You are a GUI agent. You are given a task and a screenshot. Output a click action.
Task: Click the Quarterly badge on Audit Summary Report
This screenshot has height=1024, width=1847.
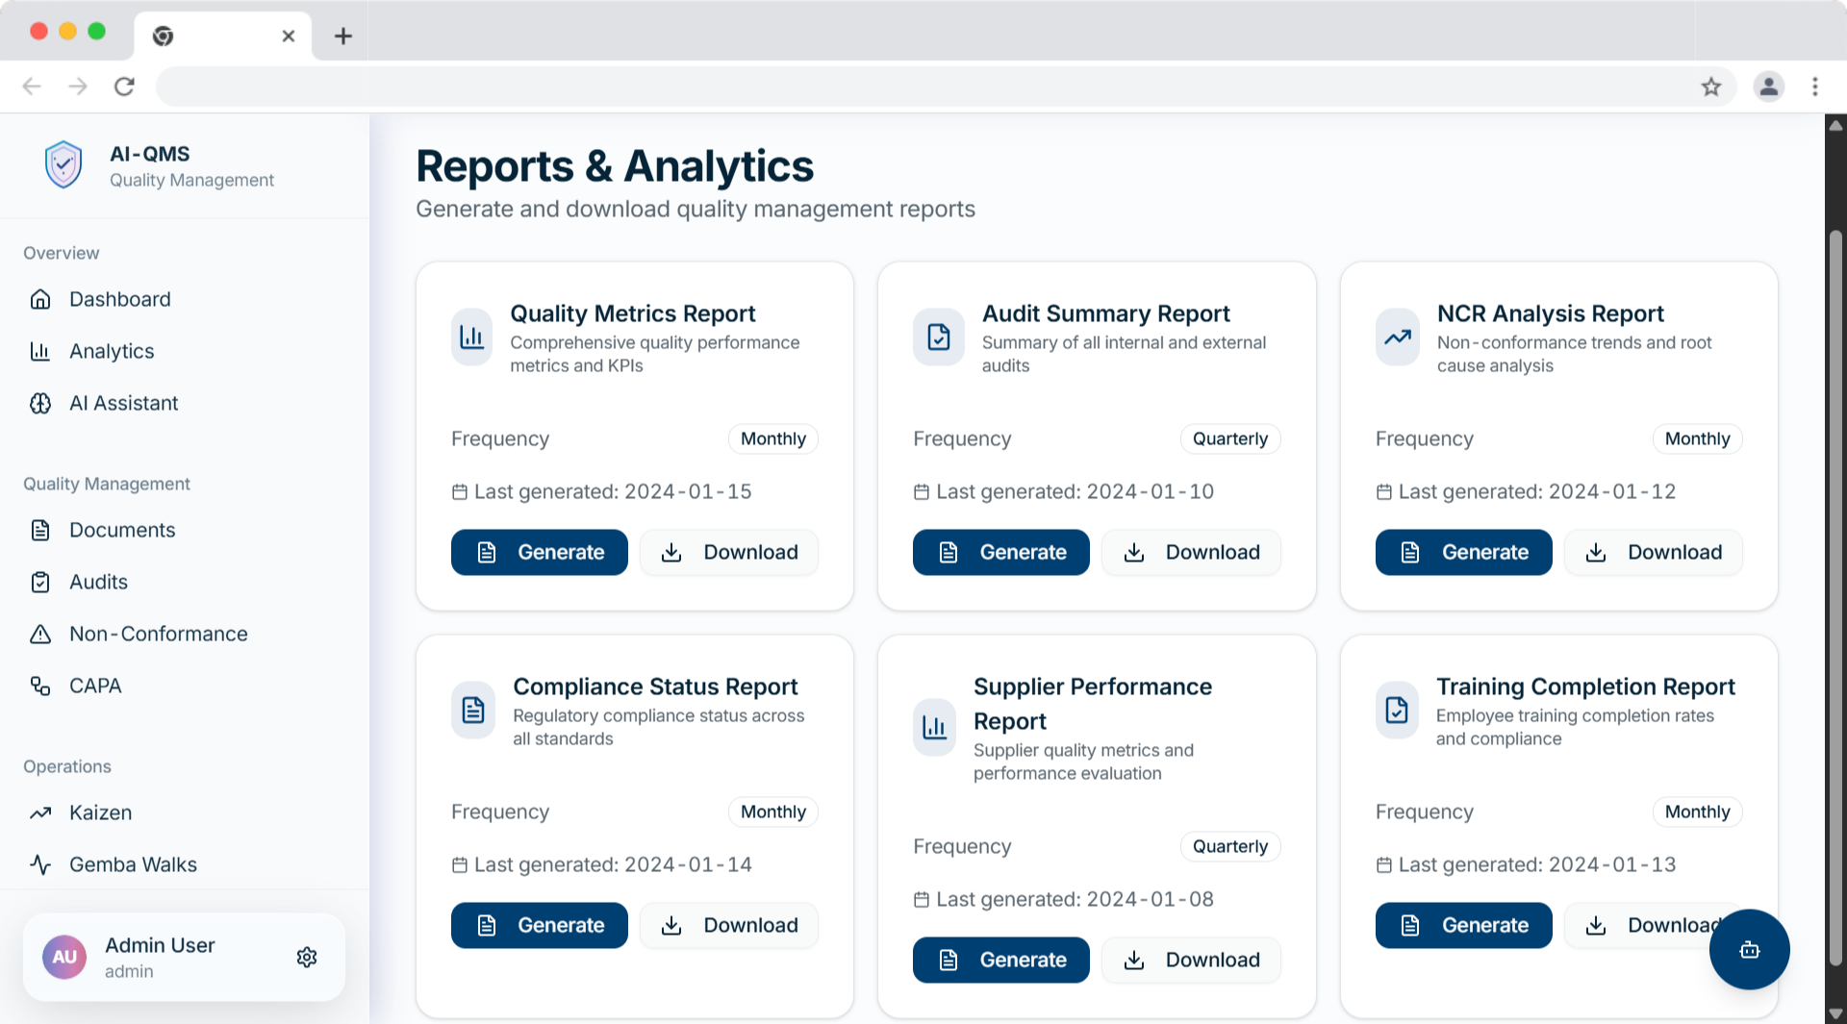point(1230,438)
